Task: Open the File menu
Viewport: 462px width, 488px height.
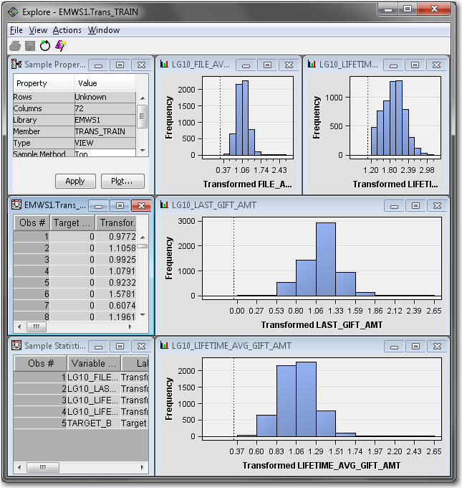Action: [16, 30]
